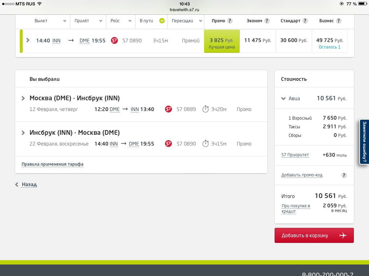Click the Стандарт fare help question mark
The image size is (369, 276).
coord(305,21)
